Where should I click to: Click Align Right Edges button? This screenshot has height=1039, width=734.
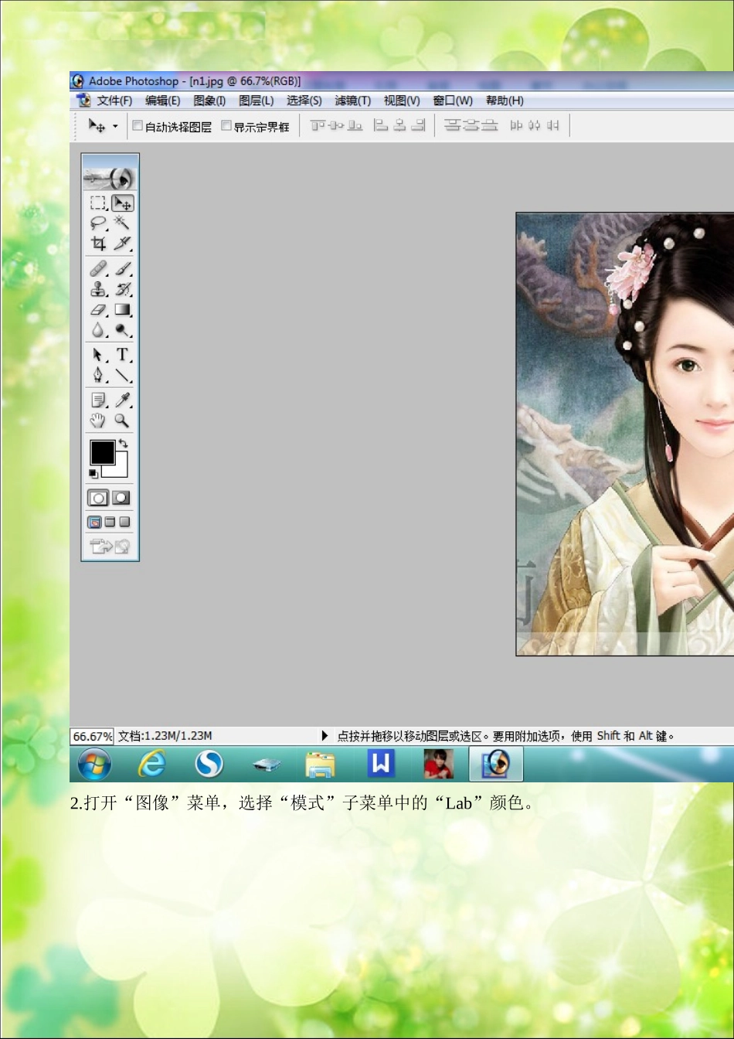click(418, 125)
